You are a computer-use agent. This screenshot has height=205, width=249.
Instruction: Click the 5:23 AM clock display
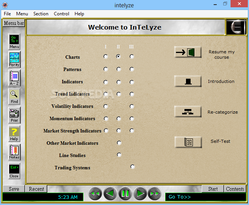tap(43, 197)
